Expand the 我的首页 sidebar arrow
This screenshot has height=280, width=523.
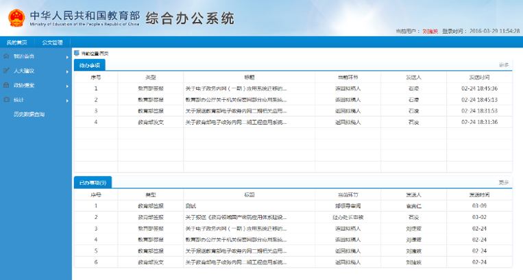tap(67, 57)
